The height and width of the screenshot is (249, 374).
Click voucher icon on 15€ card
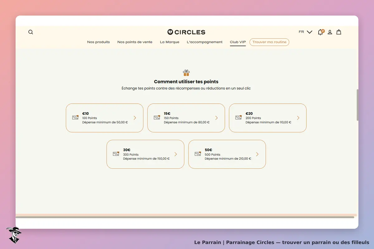tap(157, 117)
